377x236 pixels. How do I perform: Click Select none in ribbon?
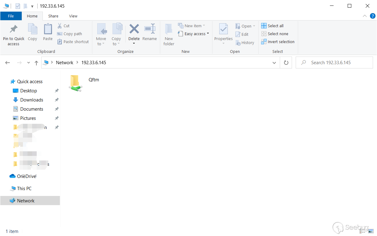point(275,34)
